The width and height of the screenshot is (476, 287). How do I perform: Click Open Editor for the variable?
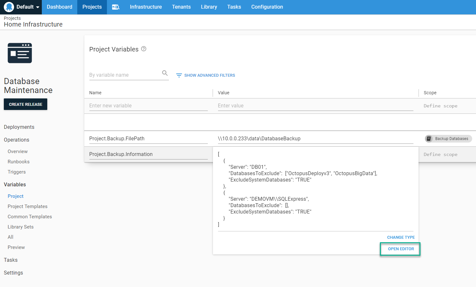coord(401,249)
